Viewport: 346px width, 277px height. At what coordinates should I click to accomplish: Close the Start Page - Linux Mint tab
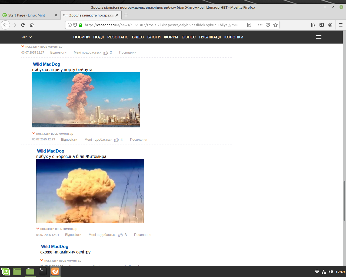(56, 15)
